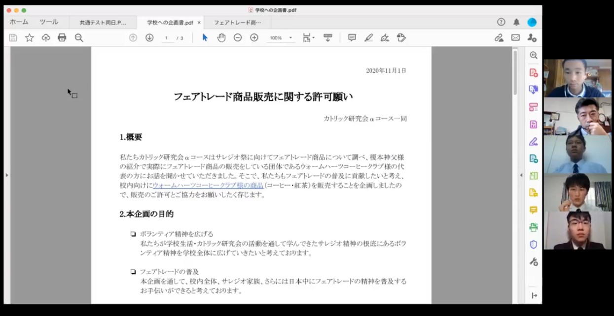
Task: Click the vertical document scrollbar thumb
Action: coord(515,72)
